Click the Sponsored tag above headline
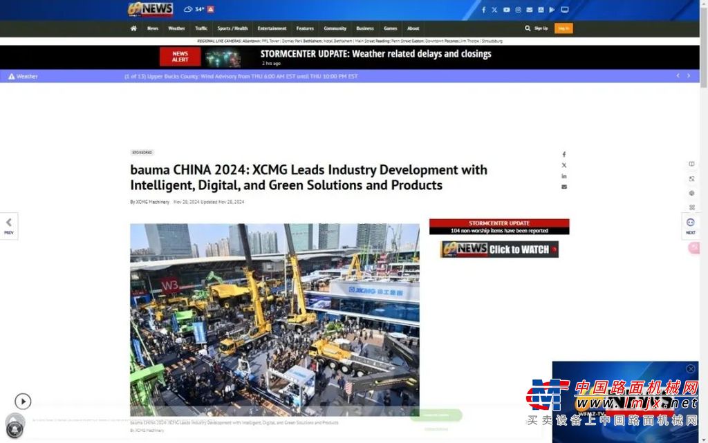Screen dimensions: 708x443 coord(142,153)
